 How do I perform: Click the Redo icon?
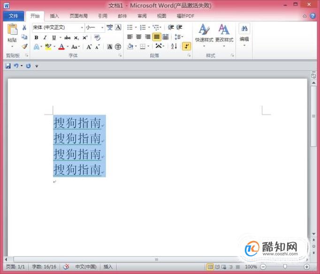click(x=28, y=66)
